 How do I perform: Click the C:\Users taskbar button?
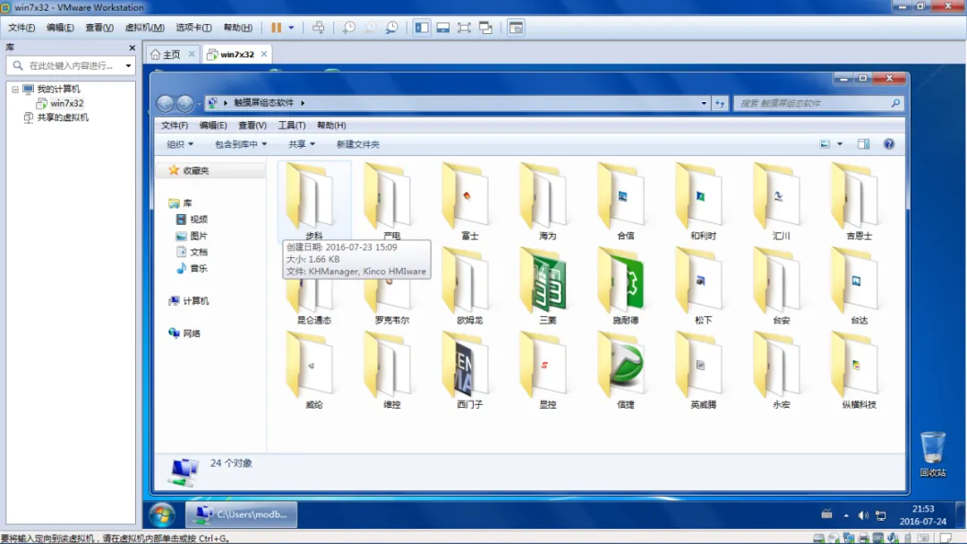coord(241,514)
